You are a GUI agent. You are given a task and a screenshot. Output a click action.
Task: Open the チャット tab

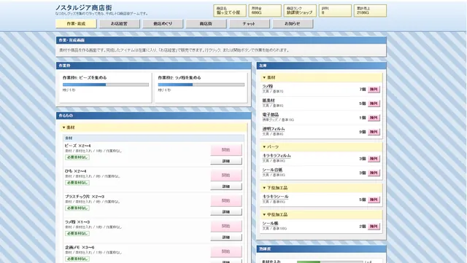pos(250,24)
